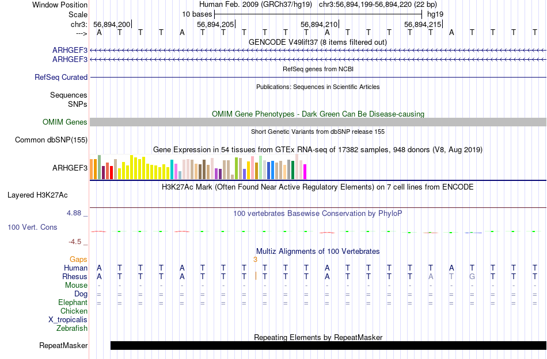Select the 10 bases scale bar label
The height and width of the screenshot is (359, 547).
click(197, 14)
